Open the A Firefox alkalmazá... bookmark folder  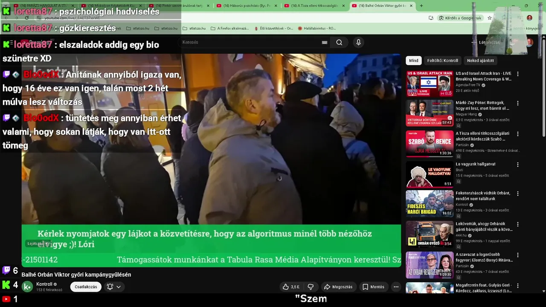pos(230,29)
